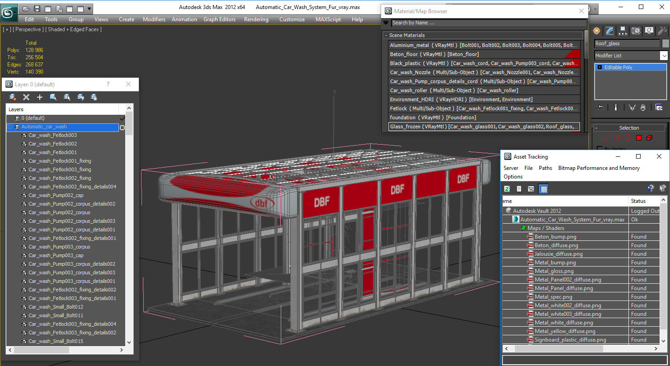This screenshot has height=366, width=670.
Task: Open Material/Map Browser options arrow
Action: (x=386, y=23)
